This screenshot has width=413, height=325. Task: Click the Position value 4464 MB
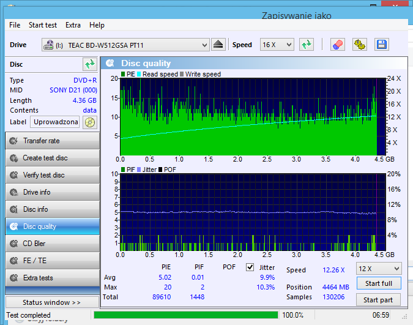point(336,287)
